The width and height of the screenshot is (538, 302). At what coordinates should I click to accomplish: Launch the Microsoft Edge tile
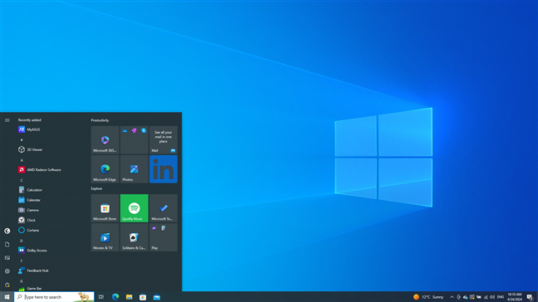click(x=105, y=169)
